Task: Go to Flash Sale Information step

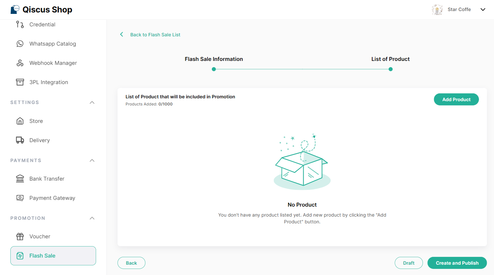Action: click(x=214, y=59)
